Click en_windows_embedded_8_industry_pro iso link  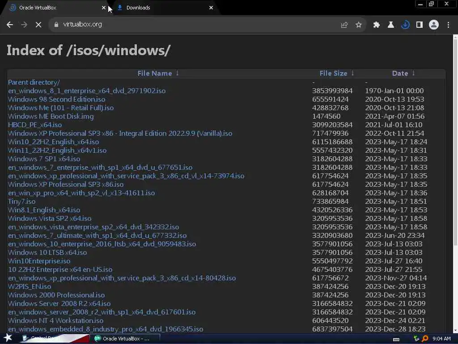(106, 329)
